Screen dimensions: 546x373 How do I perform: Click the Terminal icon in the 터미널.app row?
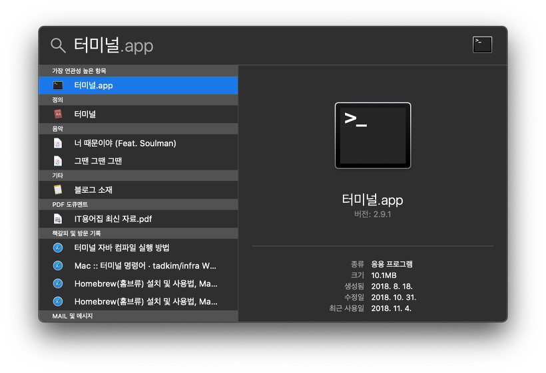(x=58, y=86)
